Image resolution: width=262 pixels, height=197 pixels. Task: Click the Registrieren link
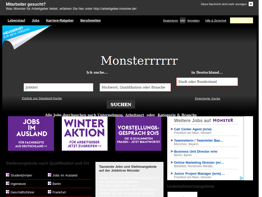[170, 21]
